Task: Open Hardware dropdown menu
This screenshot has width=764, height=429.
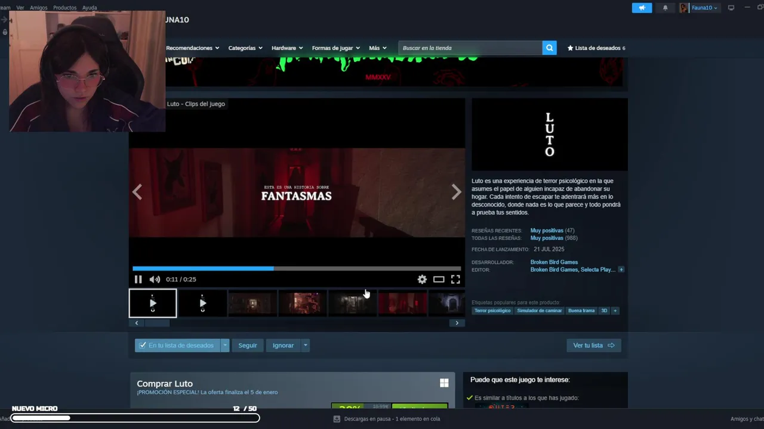Action: 287,48
